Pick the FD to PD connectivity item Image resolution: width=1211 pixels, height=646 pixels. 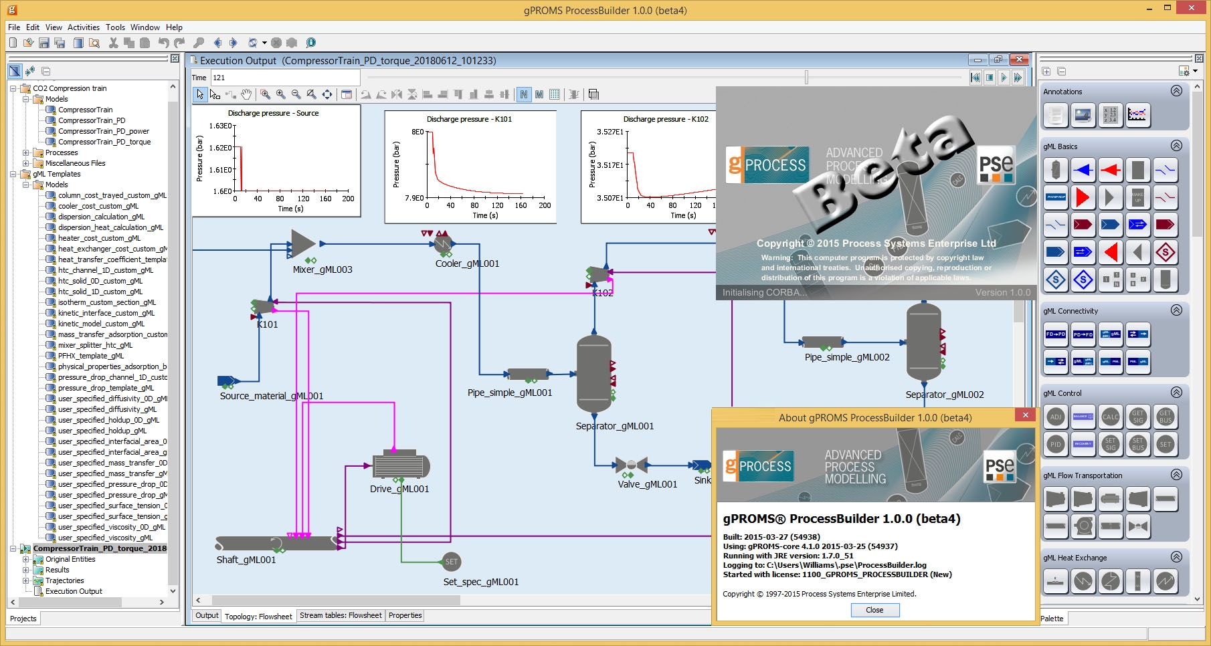(1056, 334)
